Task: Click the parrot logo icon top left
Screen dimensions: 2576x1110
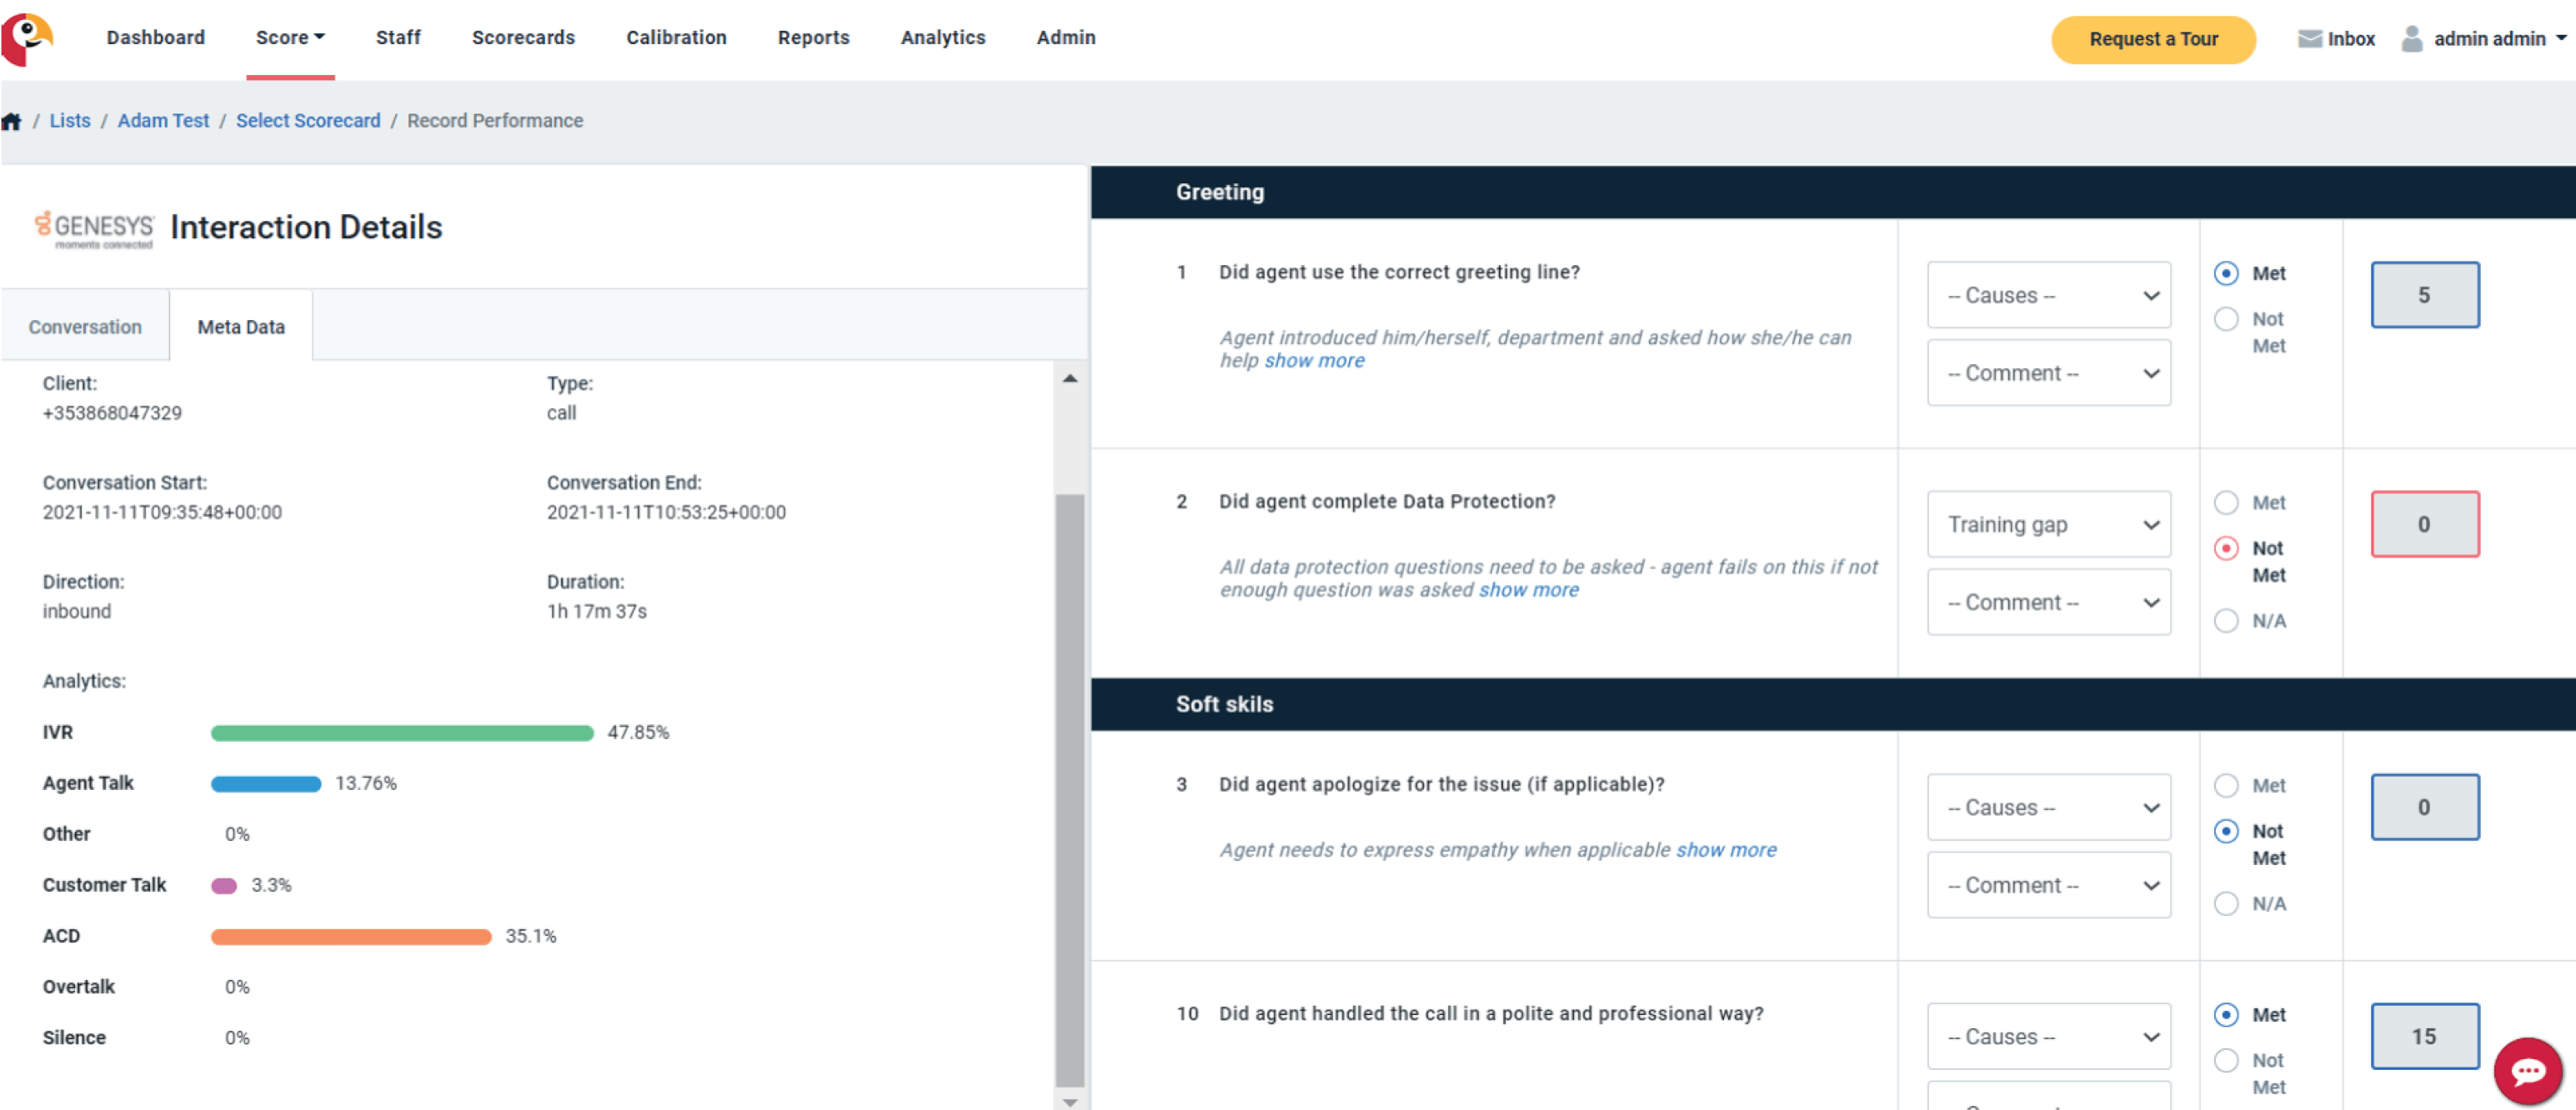Action: tap(31, 36)
